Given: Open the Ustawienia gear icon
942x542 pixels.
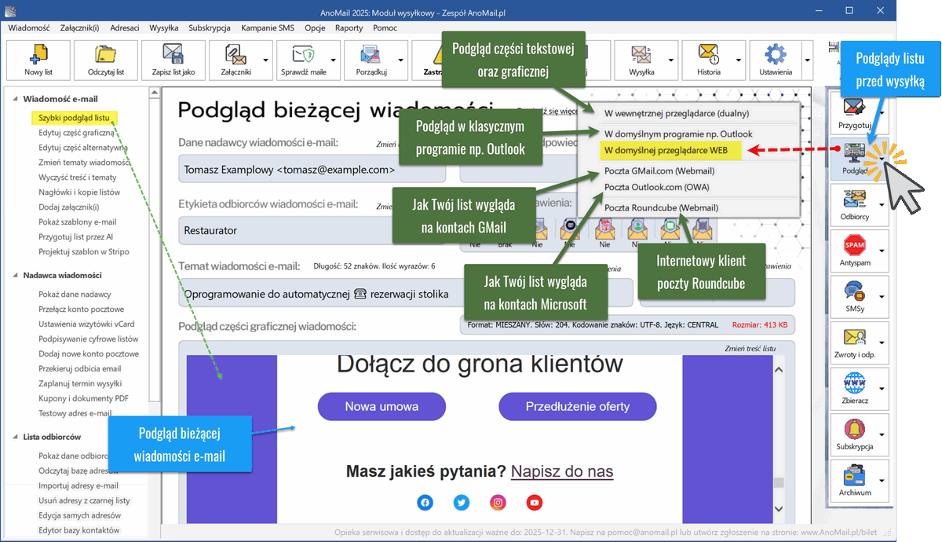Looking at the screenshot, I should tap(776, 55).
